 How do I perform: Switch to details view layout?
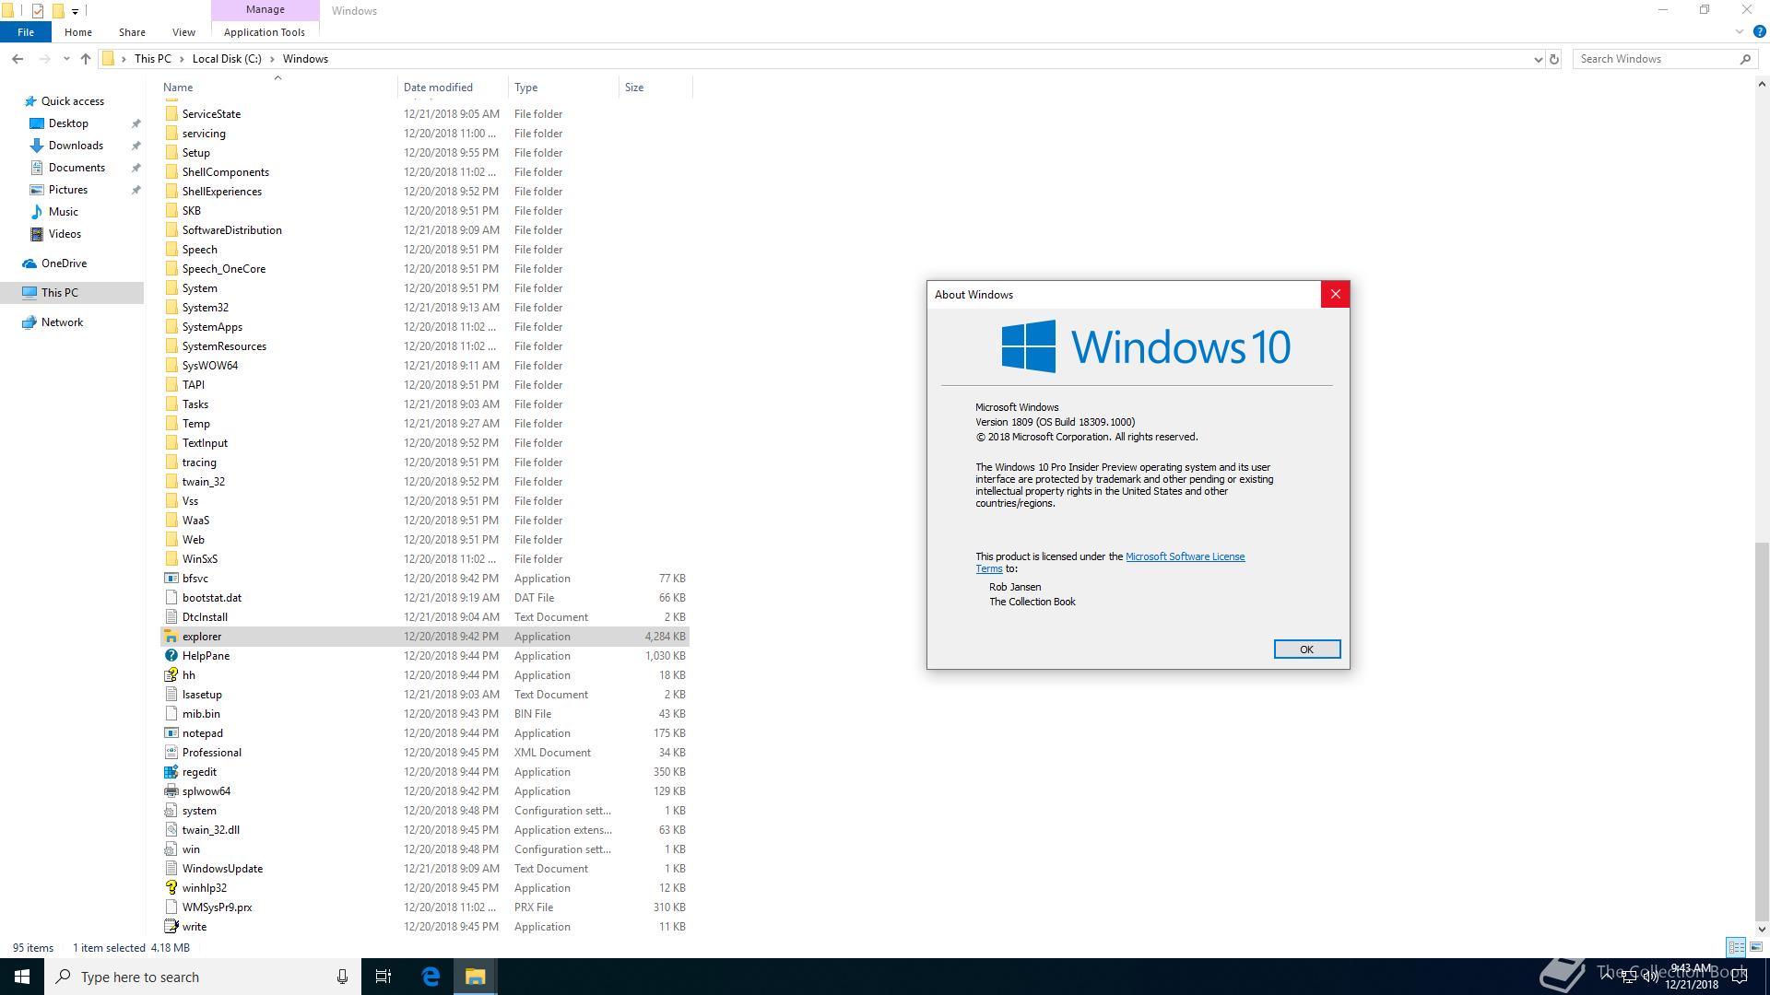pyautogui.click(x=1736, y=947)
